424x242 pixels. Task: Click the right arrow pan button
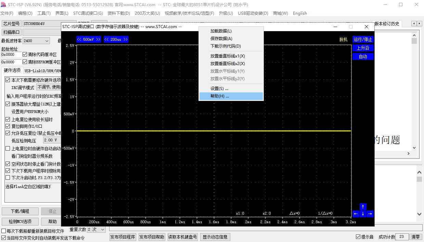click(370, 214)
